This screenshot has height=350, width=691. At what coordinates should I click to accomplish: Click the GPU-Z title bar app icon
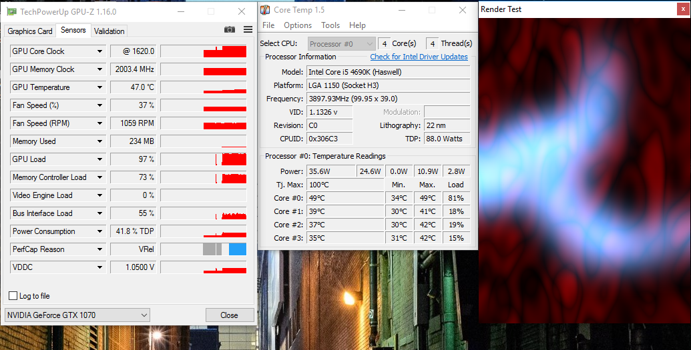pos(11,11)
